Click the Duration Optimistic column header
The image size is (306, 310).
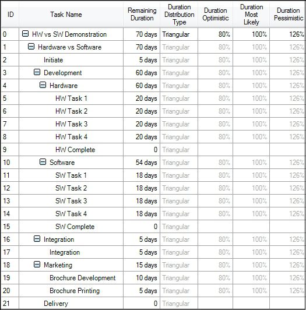click(x=216, y=14)
